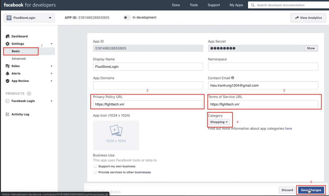Screen dimensions: 329x196
Task: Click the Facebook Login checkmark icon
Action: [x=8, y=101]
